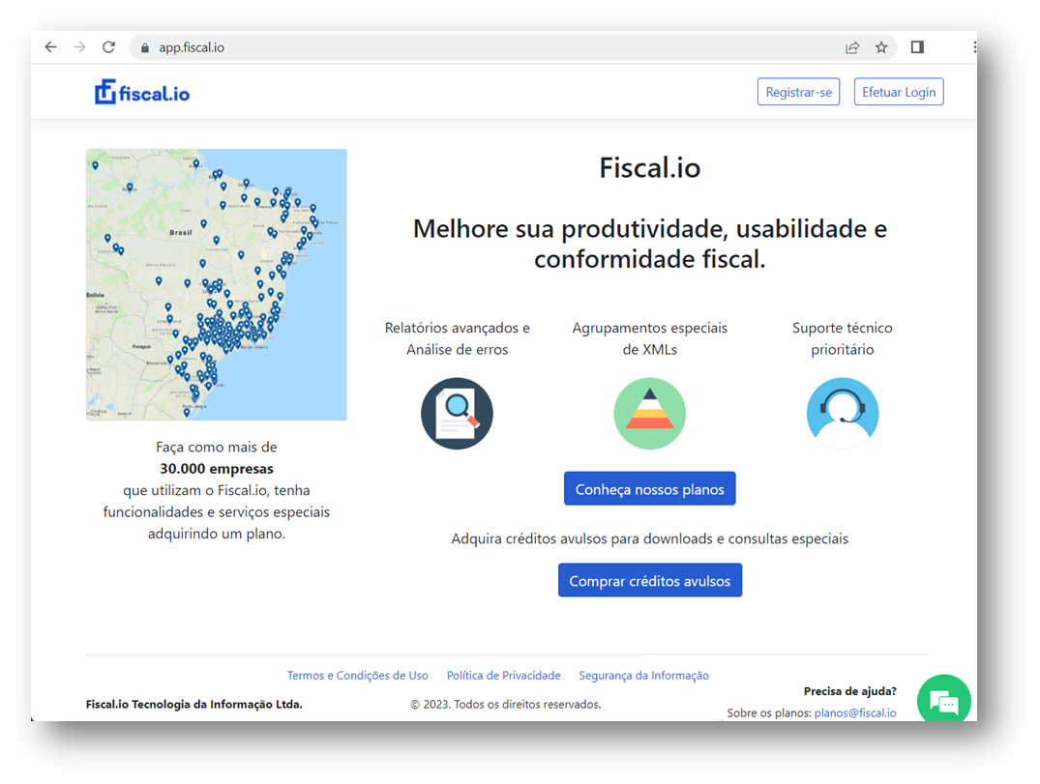Click the magnifier report analysis icon
This screenshot has width=1040, height=784.
[457, 414]
